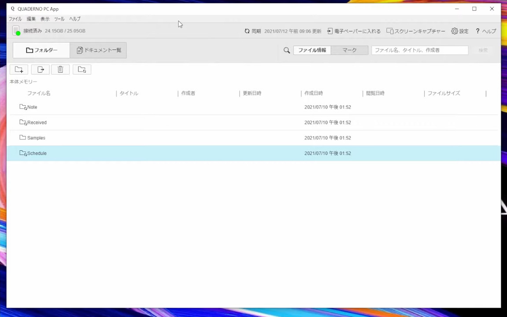This screenshot has width=507, height=317.
Task: Click the Received folder icon
Action: pos(23,122)
